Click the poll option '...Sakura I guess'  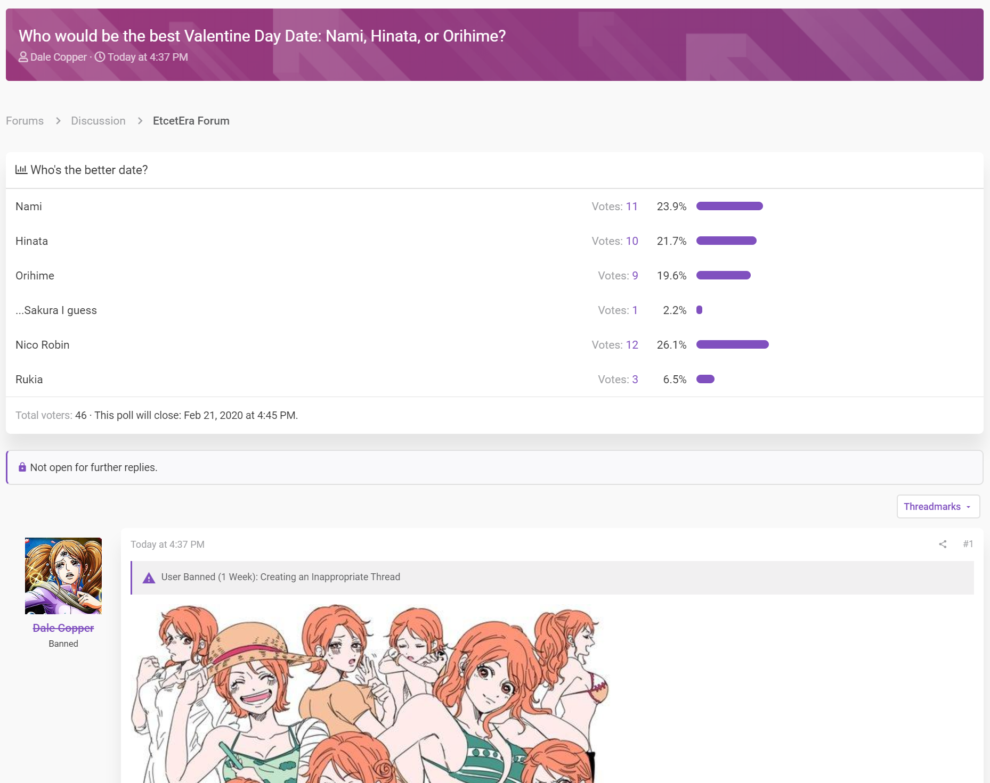point(56,310)
